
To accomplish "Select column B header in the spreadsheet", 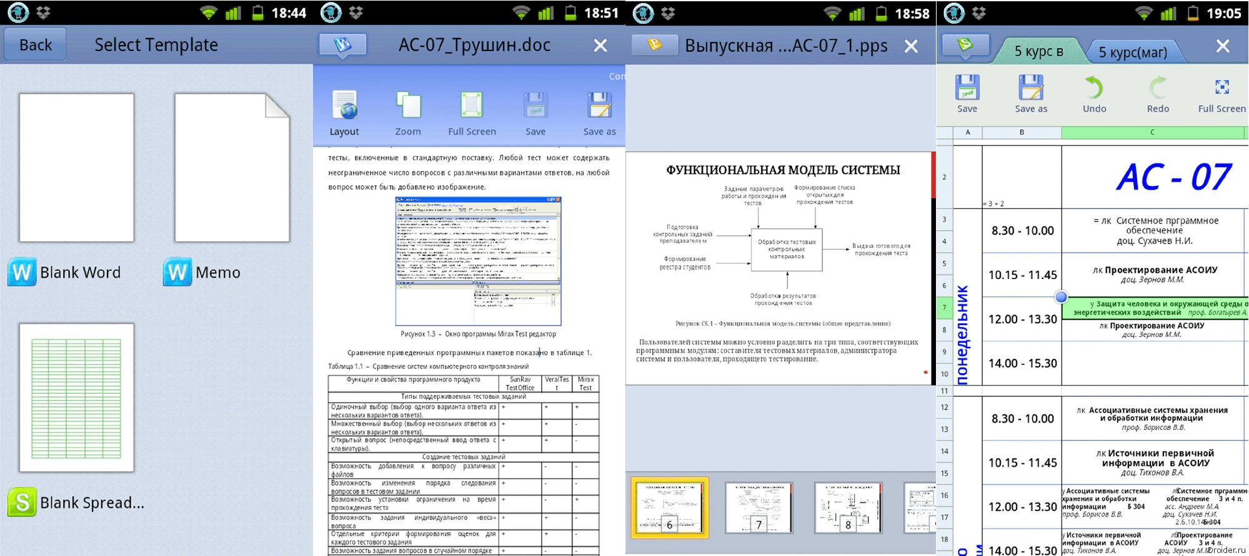I will coord(1022,132).
